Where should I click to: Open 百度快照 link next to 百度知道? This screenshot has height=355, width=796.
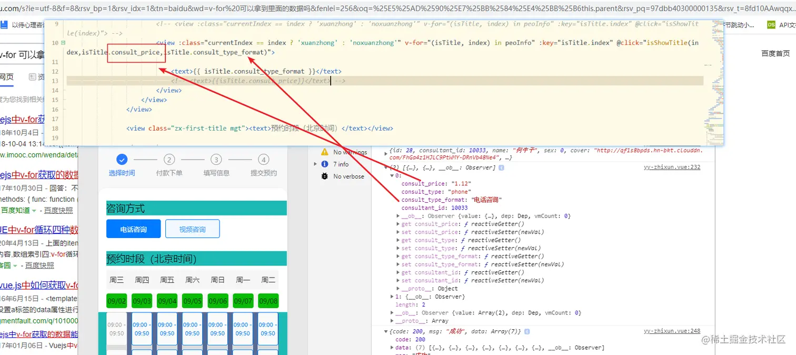(x=58, y=211)
